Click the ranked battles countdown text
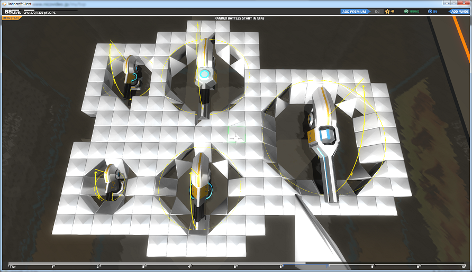 (x=239, y=18)
